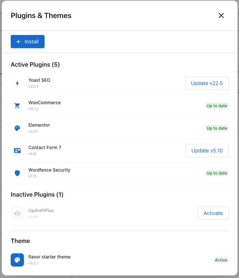Select the Elementor plugin name
This screenshot has height=278, width=239.
click(39, 125)
